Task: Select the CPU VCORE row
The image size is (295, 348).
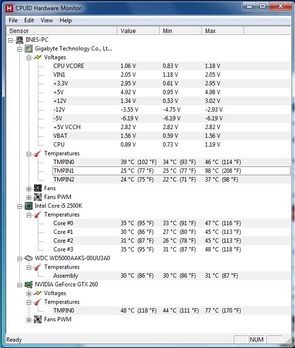Action: (172, 66)
